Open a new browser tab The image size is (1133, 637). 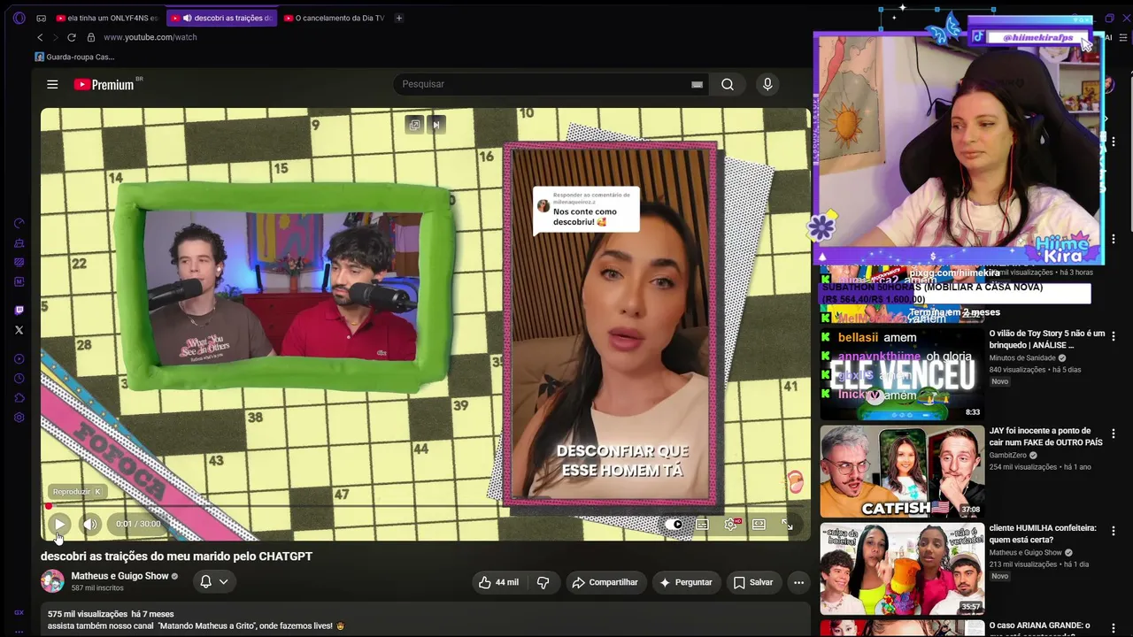[399, 18]
